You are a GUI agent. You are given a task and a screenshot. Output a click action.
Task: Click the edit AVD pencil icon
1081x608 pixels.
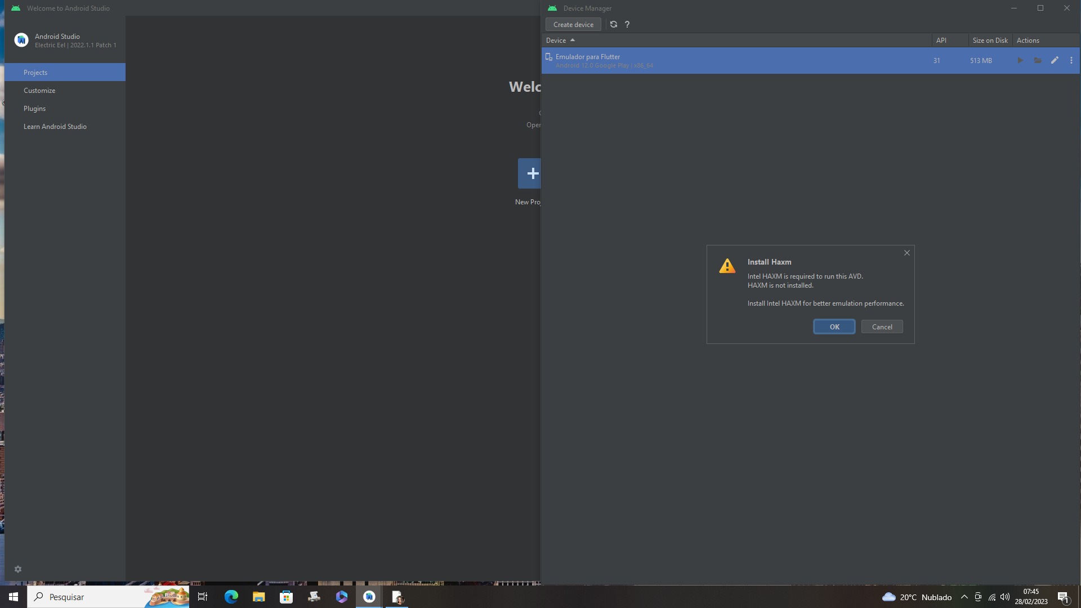[x=1055, y=60]
